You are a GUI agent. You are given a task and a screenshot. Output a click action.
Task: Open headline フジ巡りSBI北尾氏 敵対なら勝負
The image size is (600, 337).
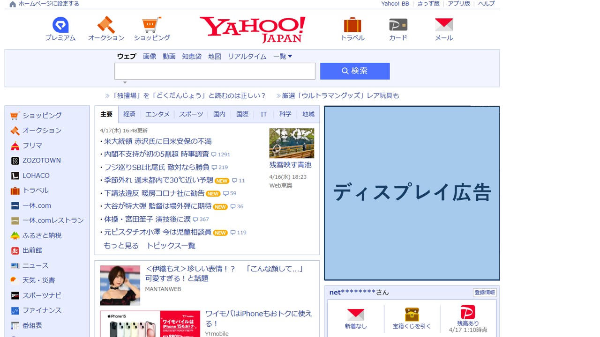tap(157, 167)
